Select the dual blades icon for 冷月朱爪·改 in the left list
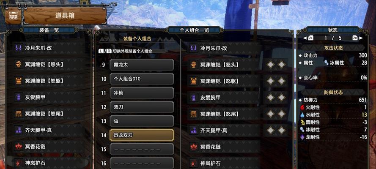The height and width of the screenshot is (169, 376). pyautogui.click(x=18, y=48)
